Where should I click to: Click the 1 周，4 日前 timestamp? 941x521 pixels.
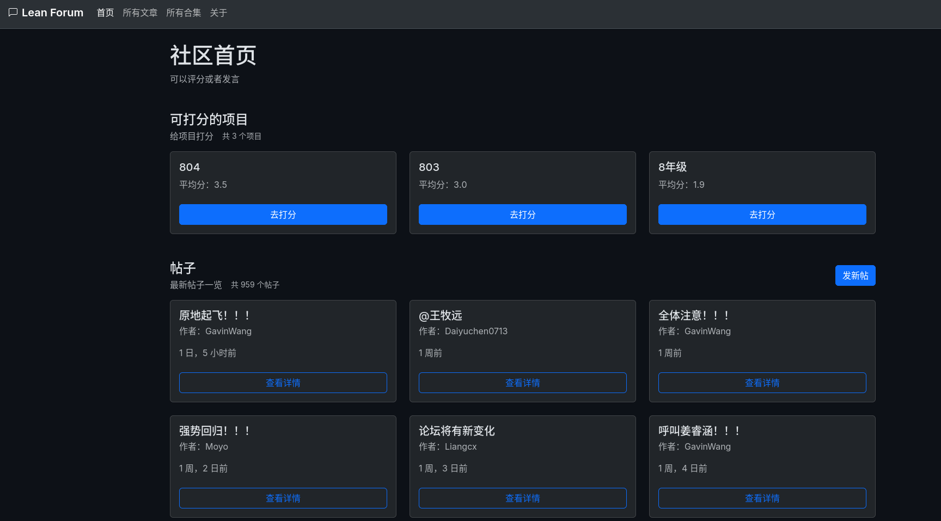coord(683,468)
